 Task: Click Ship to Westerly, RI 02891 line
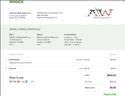point(44,42)
